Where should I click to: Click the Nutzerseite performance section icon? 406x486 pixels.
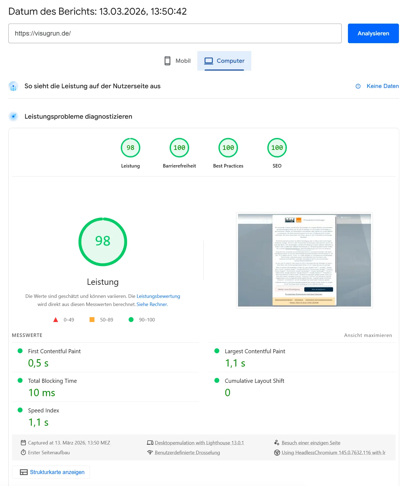coord(13,86)
